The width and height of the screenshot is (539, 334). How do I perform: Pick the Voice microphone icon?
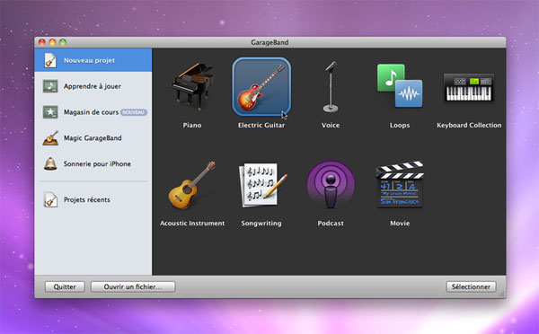point(331,86)
